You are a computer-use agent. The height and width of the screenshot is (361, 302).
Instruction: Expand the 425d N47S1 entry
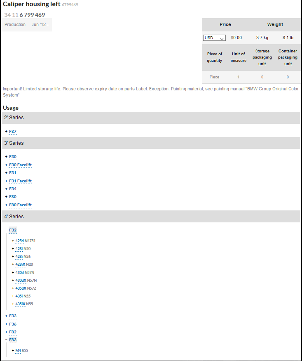click(13, 241)
